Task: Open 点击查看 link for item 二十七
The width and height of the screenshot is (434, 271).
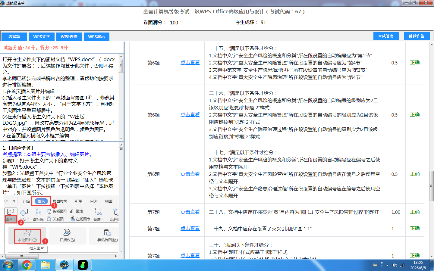Action: coord(190,174)
